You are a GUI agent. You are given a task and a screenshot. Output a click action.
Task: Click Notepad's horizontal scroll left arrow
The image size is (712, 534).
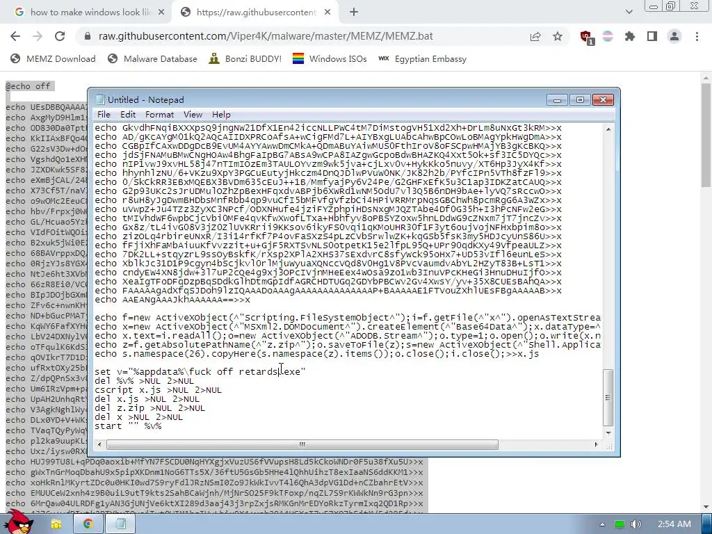click(x=99, y=444)
